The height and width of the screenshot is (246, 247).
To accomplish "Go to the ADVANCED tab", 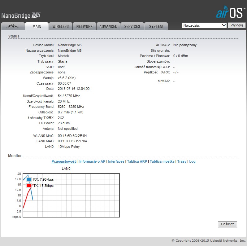I will 108,26.
